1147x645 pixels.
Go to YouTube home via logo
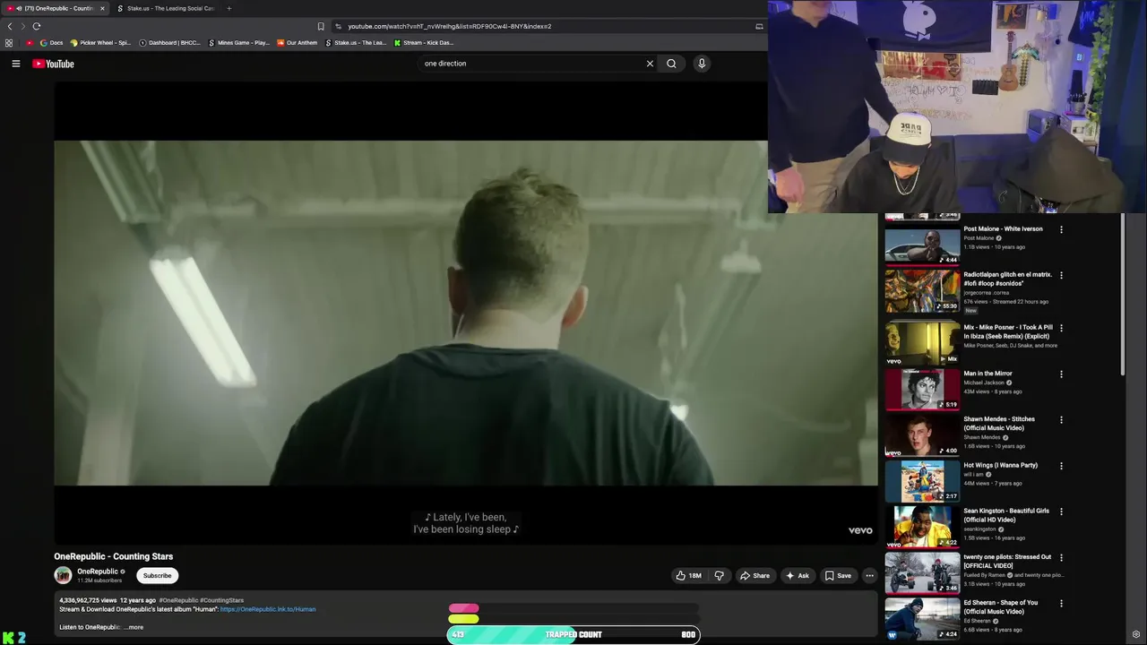(53, 64)
